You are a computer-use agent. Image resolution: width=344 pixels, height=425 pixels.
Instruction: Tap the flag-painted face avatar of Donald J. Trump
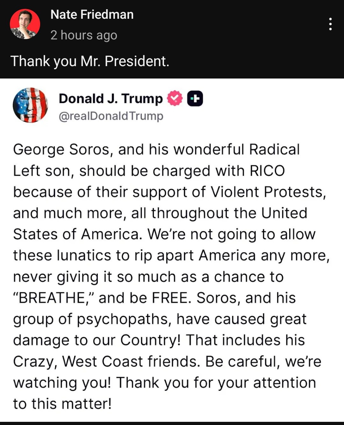(x=30, y=105)
